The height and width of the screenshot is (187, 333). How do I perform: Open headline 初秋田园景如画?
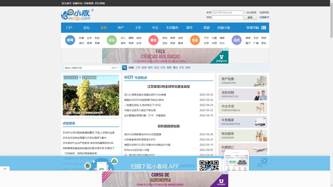pos(169,126)
